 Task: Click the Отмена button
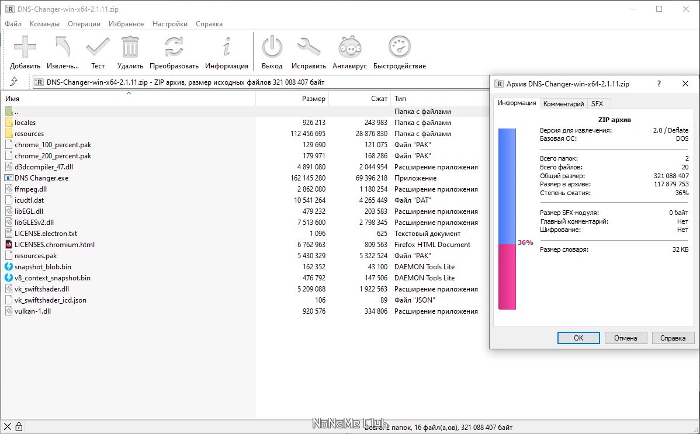[625, 338]
